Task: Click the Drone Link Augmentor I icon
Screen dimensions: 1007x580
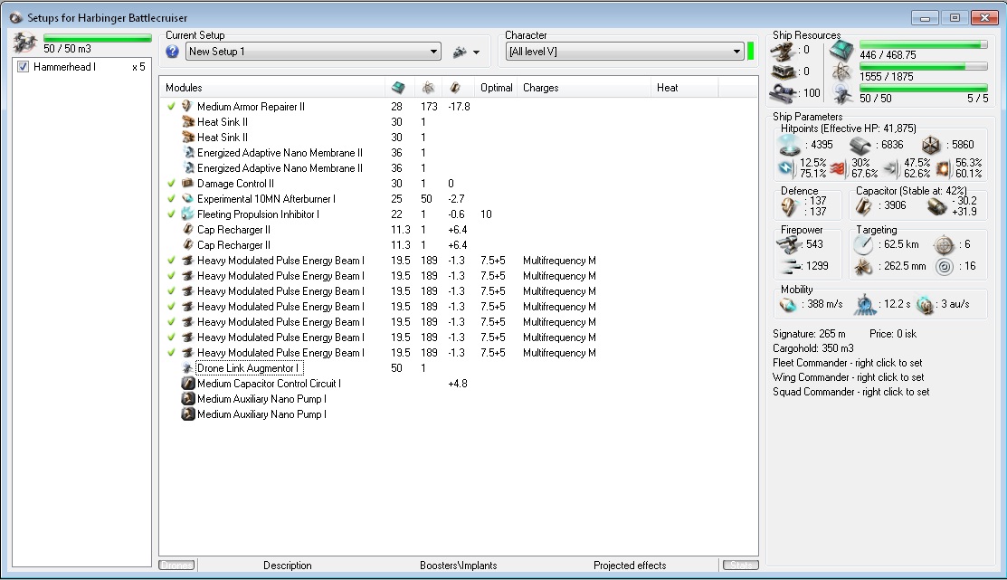Action: (x=187, y=368)
